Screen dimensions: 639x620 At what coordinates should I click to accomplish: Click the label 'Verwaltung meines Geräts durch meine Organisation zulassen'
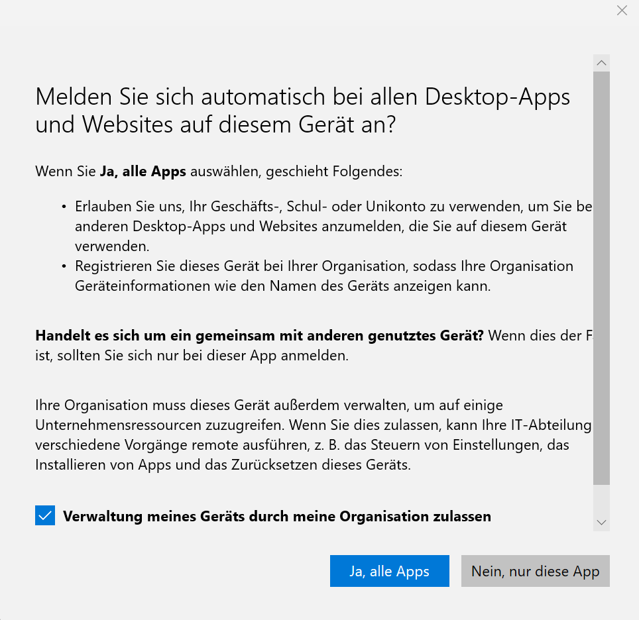[x=276, y=516]
